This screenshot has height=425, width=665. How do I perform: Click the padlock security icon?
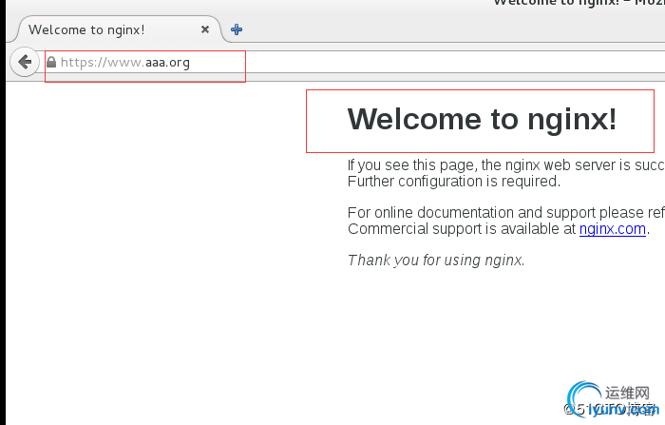pos(51,63)
